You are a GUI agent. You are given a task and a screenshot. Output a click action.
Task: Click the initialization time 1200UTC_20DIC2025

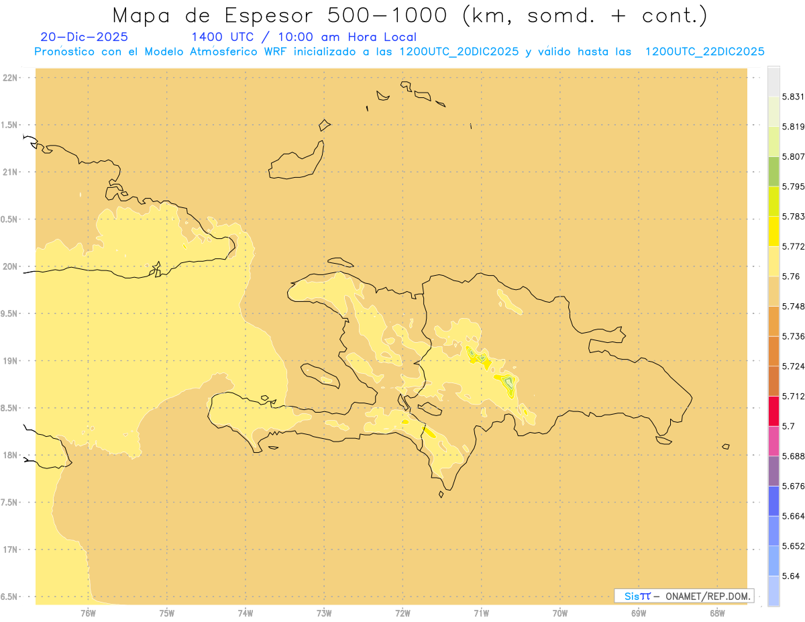458,52
